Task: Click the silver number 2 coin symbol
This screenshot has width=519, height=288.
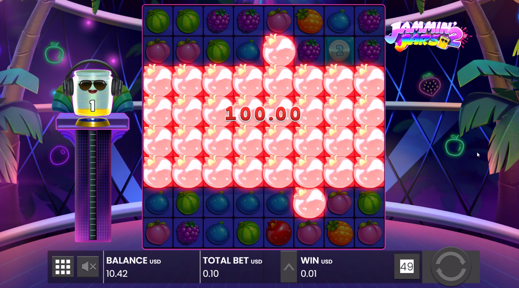Action: [339, 50]
